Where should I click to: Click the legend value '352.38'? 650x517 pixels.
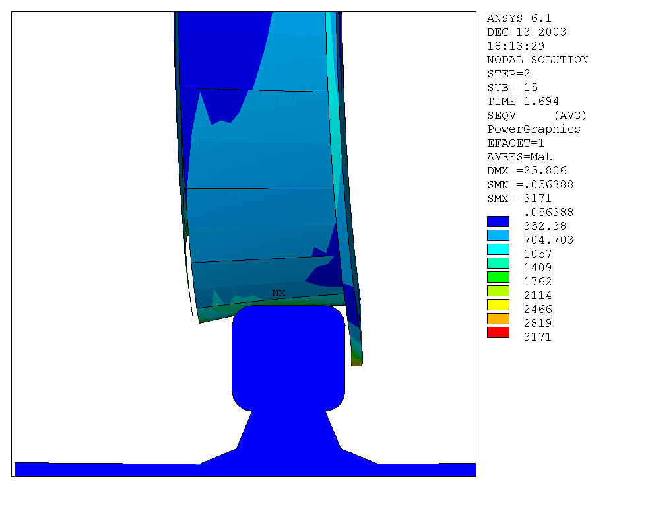pos(544,226)
